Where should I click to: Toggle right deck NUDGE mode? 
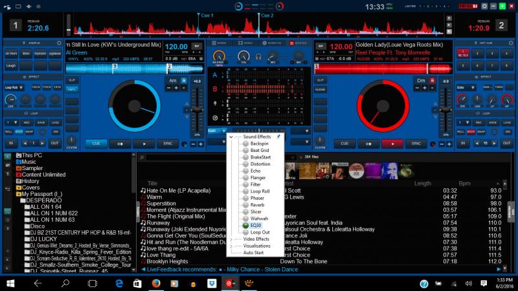click(320, 89)
